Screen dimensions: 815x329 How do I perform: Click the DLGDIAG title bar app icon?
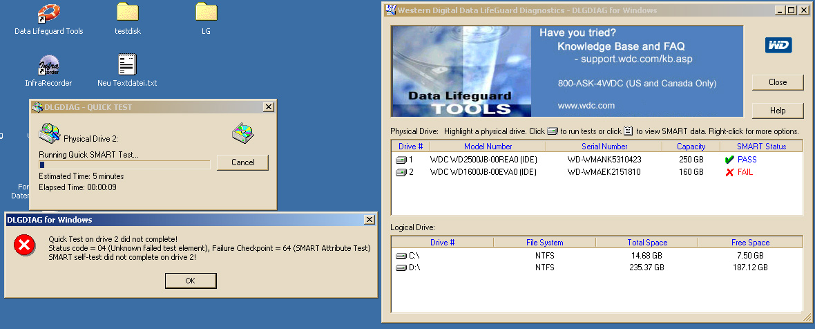(390, 10)
